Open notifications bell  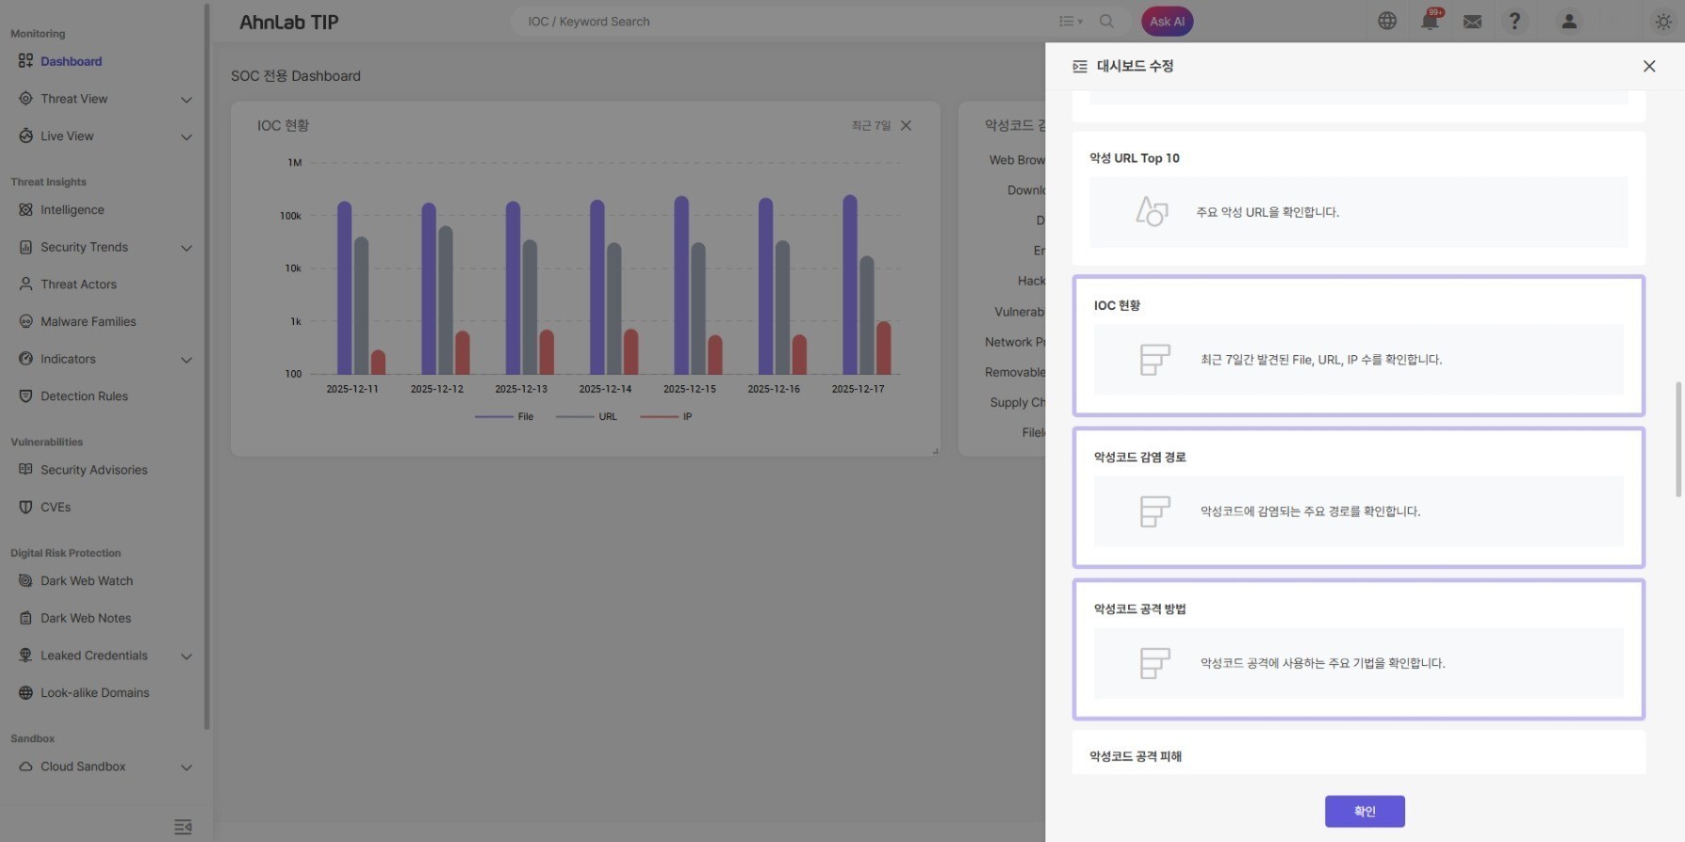coord(1430,21)
